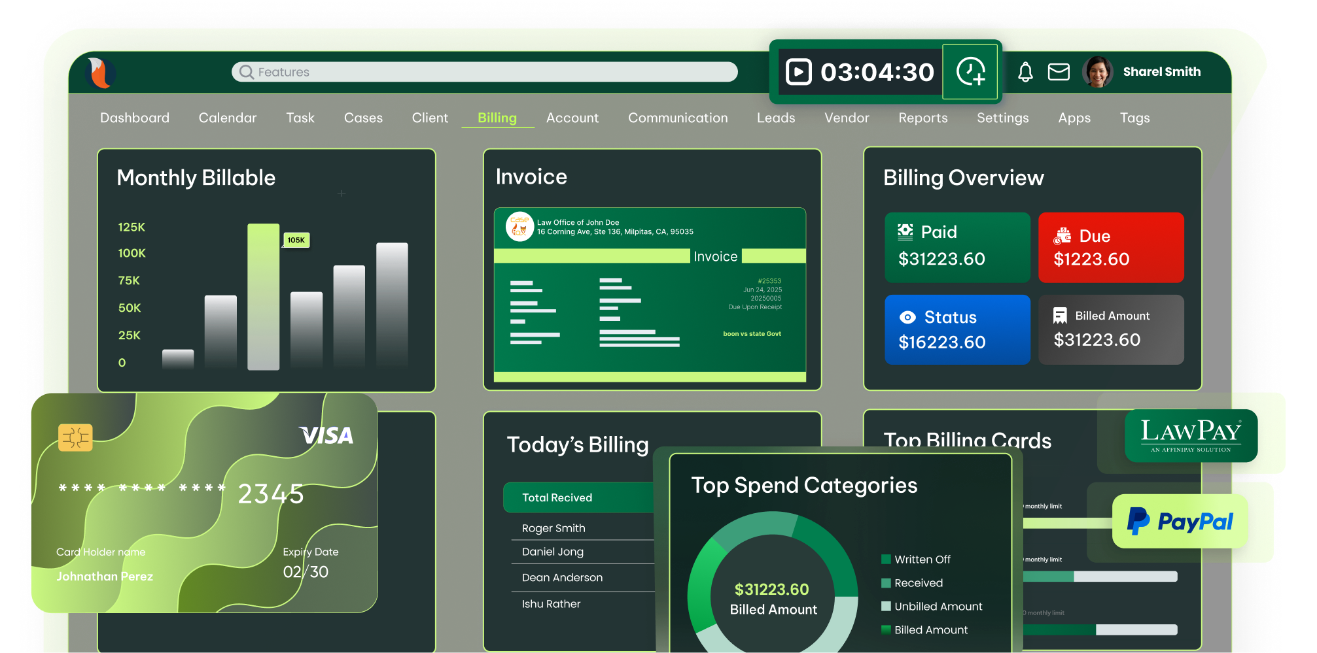
Task: Click the wallet icon on the Paid card
Action: [x=905, y=232]
